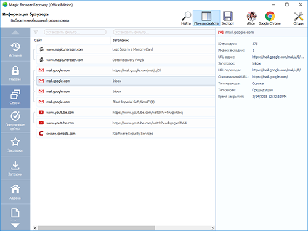308x231 pixels.
Task: Open the Найти search tool
Action: pos(186,18)
